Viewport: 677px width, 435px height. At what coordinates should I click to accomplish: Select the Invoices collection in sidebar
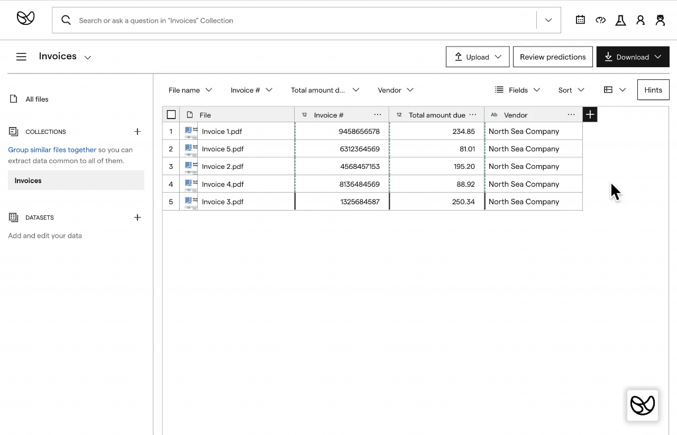pos(76,180)
